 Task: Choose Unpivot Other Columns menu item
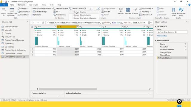[82, 15]
